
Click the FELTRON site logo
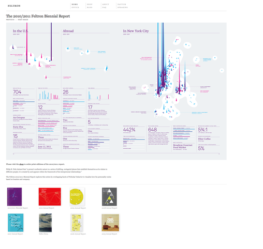(14, 6)
